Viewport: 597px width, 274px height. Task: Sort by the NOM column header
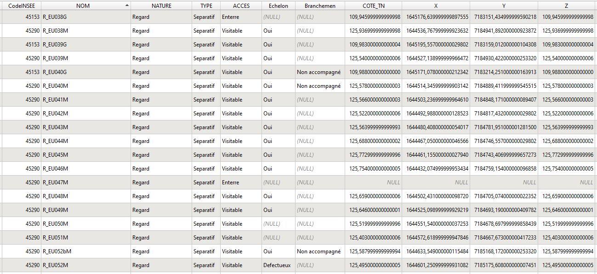[86, 6]
